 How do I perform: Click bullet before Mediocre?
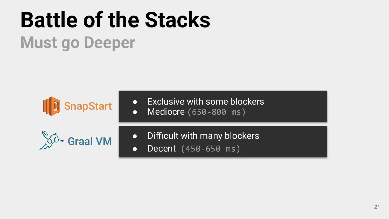135,112
